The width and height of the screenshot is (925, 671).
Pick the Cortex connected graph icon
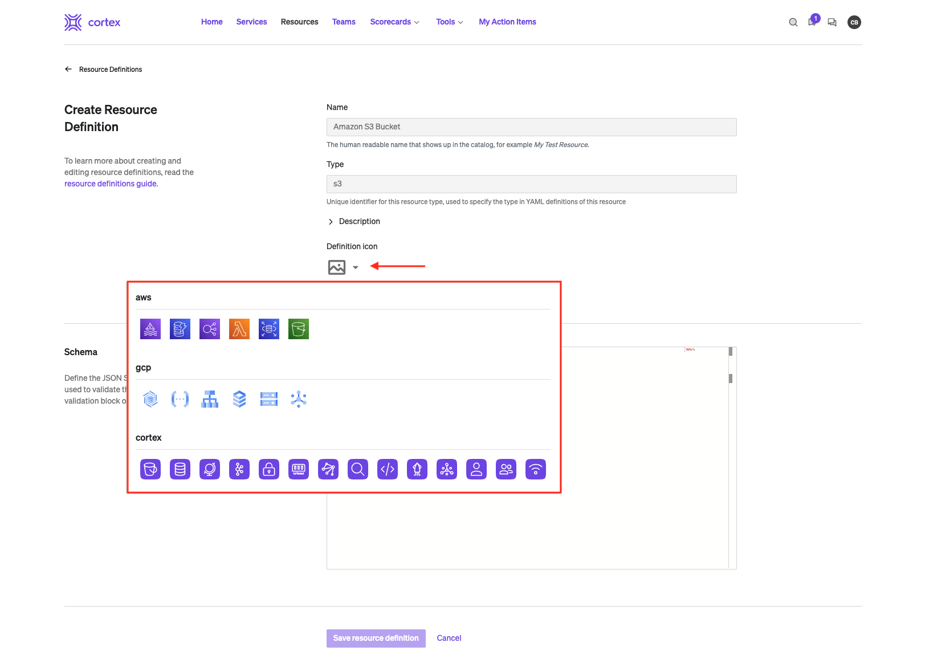[x=328, y=469]
